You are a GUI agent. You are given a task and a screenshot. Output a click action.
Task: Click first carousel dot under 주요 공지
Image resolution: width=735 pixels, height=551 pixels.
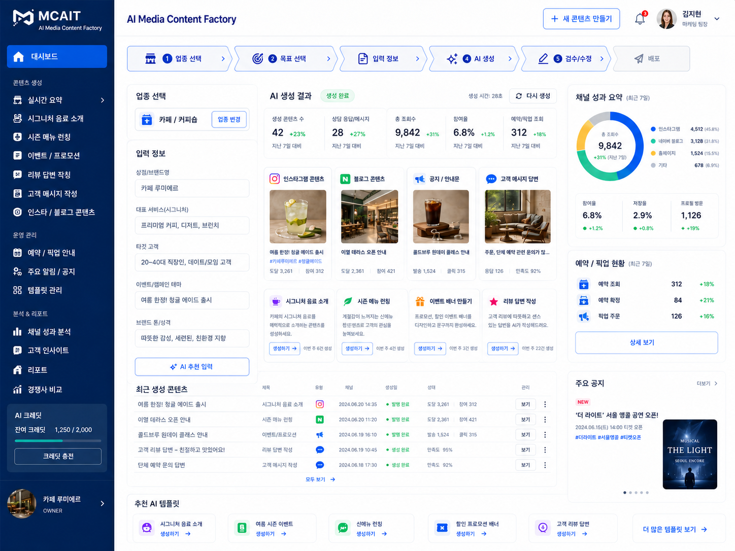[624, 493]
